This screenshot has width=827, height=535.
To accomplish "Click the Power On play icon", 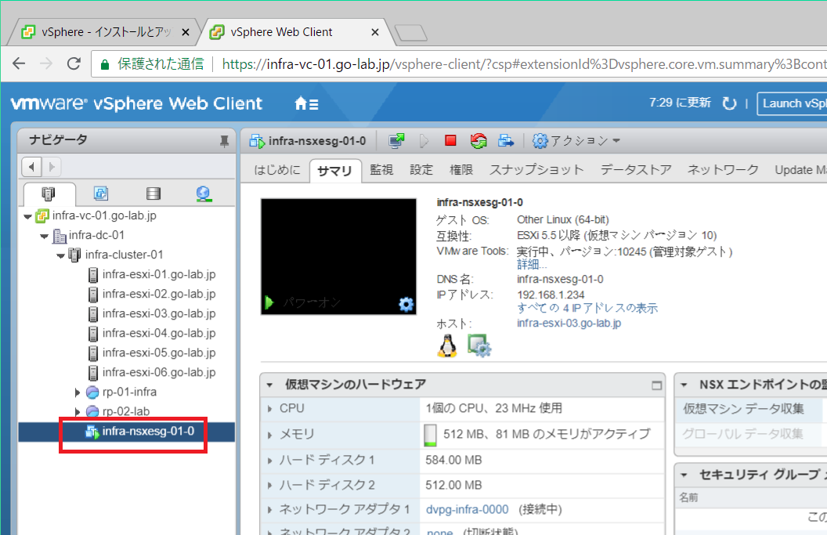I will point(424,141).
